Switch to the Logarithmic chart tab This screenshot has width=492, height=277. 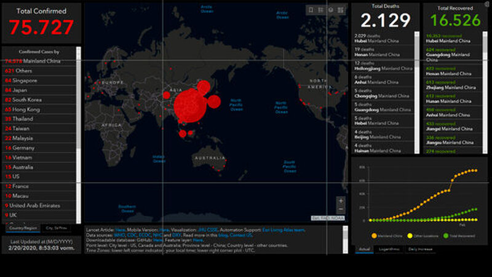click(x=391, y=250)
